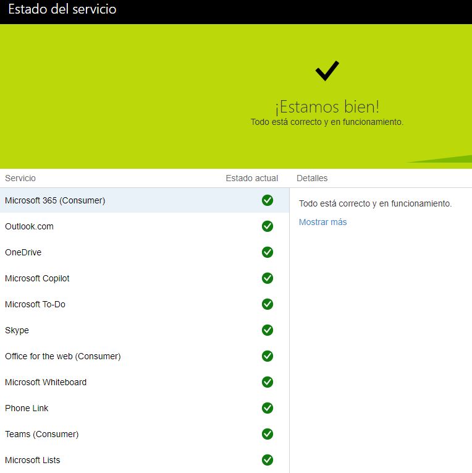The image size is (472, 473).
Task: Pick Microsoft To-Do service name
Action: 35,304
